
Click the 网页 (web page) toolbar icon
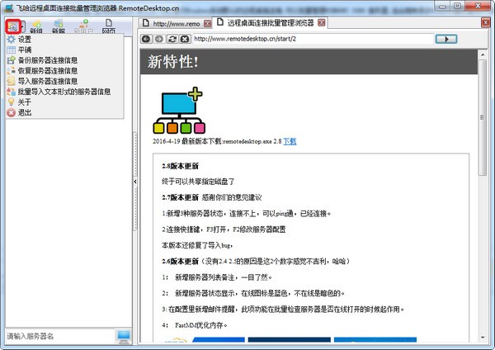point(109,26)
